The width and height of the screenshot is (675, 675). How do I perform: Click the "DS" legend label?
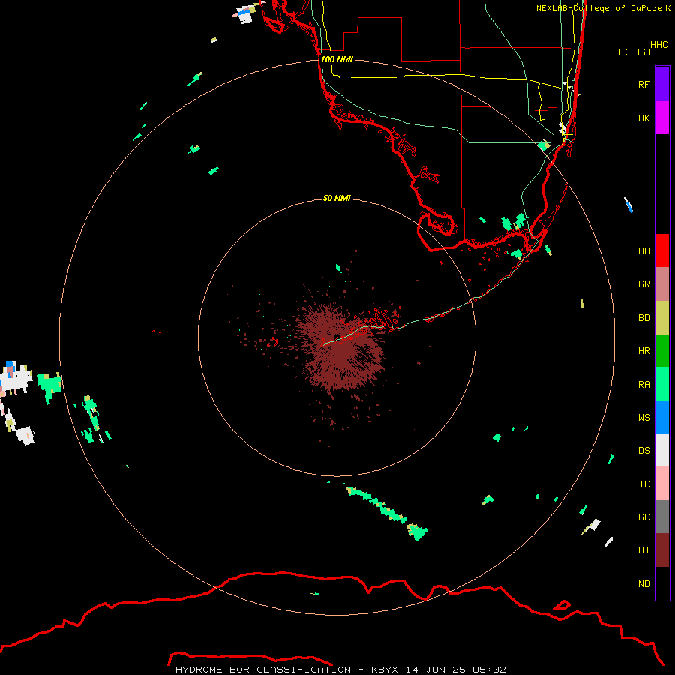pyautogui.click(x=644, y=451)
